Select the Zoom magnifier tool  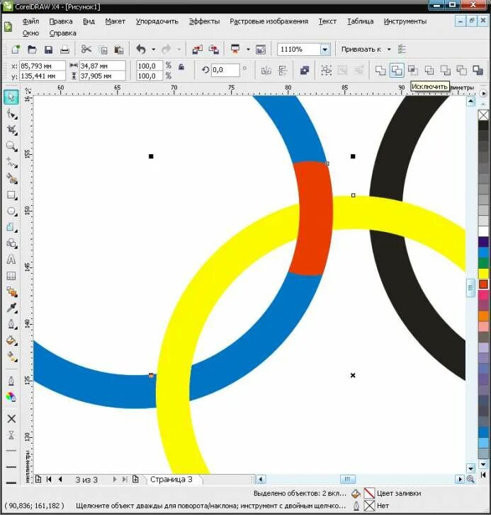point(11,146)
